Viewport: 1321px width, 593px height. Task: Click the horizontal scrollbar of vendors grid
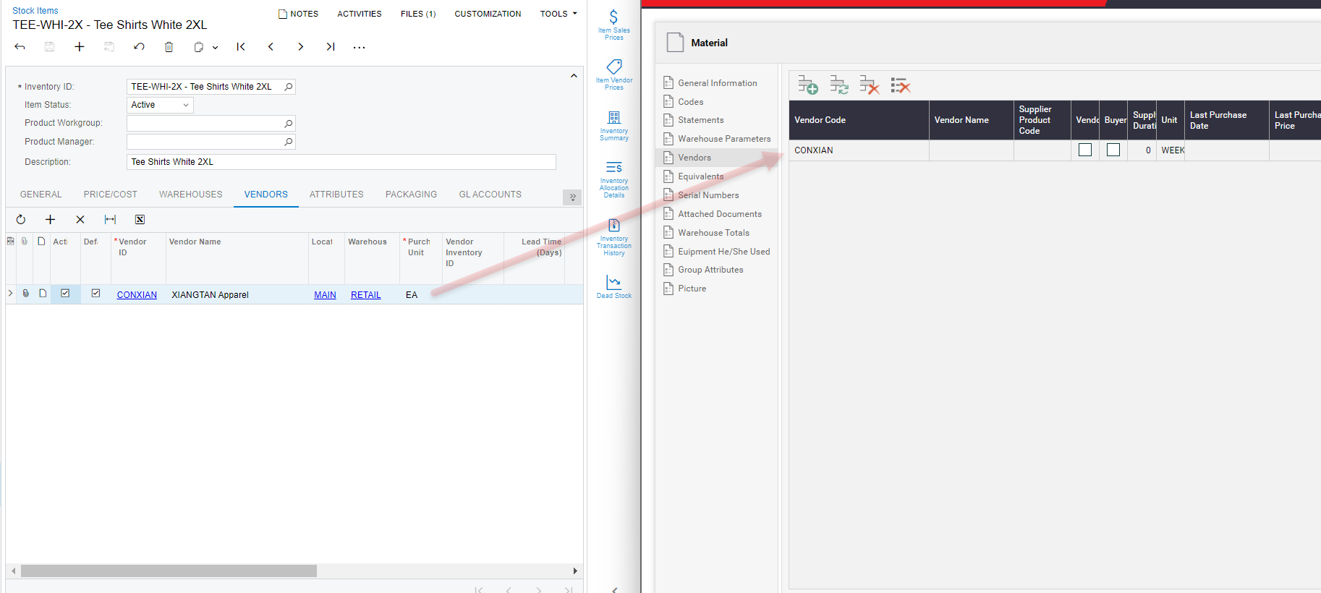pyautogui.click(x=169, y=571)
